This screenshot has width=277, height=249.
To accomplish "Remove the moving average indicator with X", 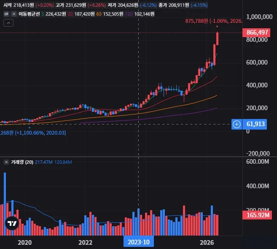I will click(14, 14).
